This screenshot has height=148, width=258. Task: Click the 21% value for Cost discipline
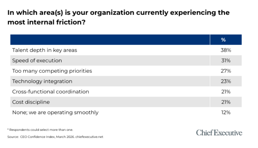(225, 102)
